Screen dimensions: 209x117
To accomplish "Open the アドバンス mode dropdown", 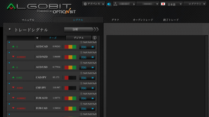I will click(x=94, y=4).
